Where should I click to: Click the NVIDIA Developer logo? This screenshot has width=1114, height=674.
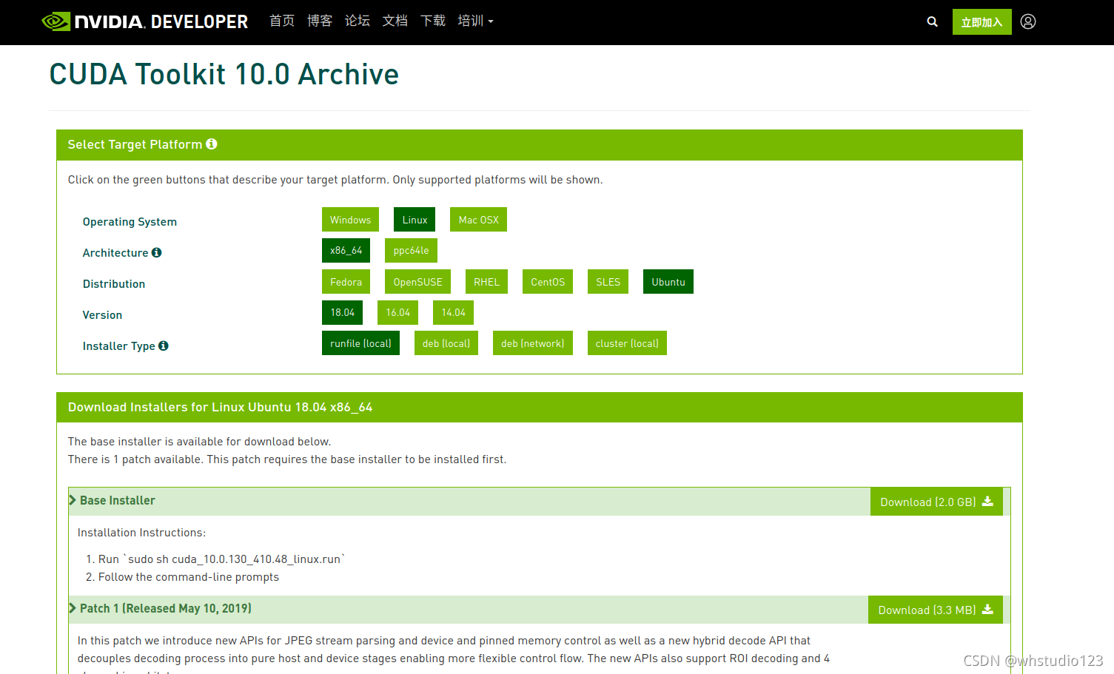pyautogui.click(x=145, y=21)
